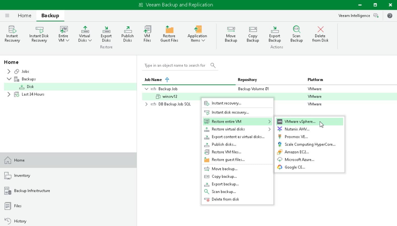The width and height of the screenshot is (397, 226).
Task: Pick Restore guest files... menu entry
Action: pyautogui.click(x=238, y=160)
